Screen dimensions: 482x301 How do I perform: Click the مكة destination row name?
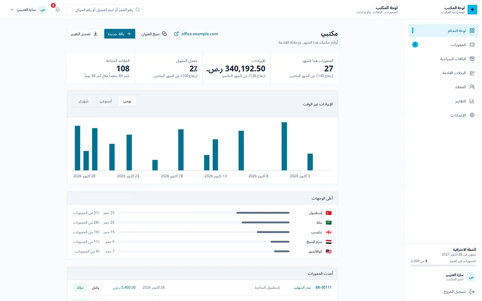(319, 223)
